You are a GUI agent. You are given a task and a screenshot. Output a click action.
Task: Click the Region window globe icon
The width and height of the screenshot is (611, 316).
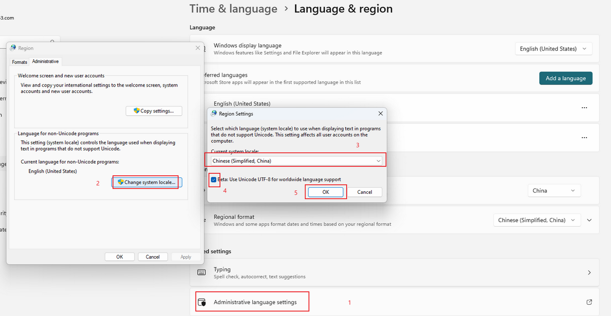pyautogui.click(x=13, y=48)
